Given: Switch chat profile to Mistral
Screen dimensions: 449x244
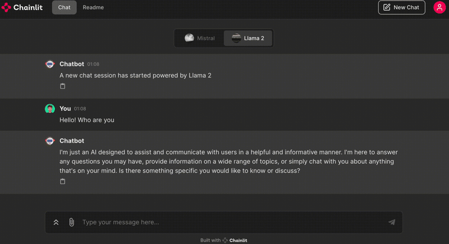Looking at the screenshot, I should pos(199,38).
